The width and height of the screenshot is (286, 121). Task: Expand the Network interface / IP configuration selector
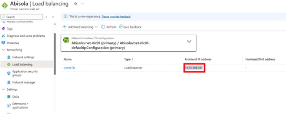(x=189, y=42)
